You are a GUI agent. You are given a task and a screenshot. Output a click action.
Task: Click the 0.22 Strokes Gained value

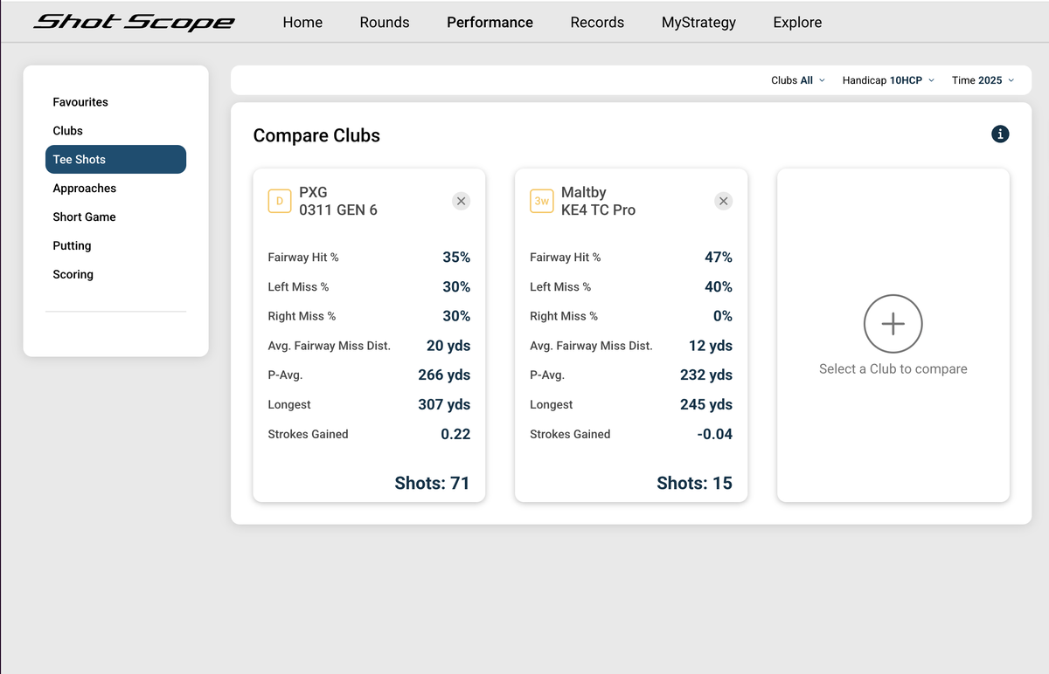tap(455, 434)
